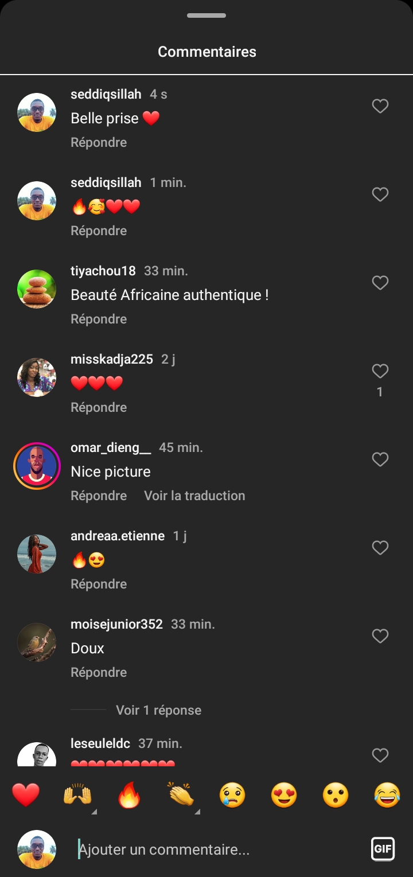
Task: Tap the surprised face quick emoji
Action: pos(336,796)
